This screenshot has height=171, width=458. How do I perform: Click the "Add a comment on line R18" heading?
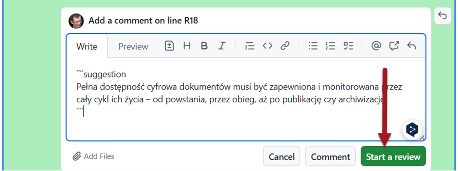click(x=143, y=21)
